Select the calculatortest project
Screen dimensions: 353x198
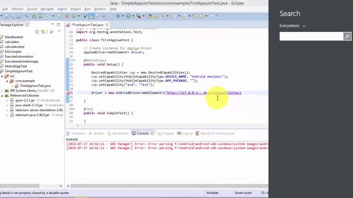tap(15, 47)
